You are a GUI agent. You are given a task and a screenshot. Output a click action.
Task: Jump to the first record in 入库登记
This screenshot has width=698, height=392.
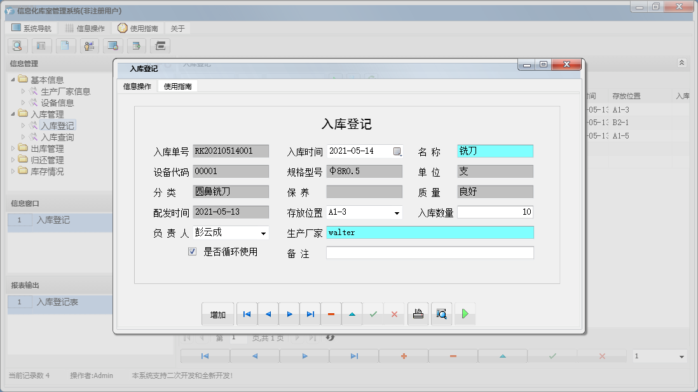pos(247,313)
